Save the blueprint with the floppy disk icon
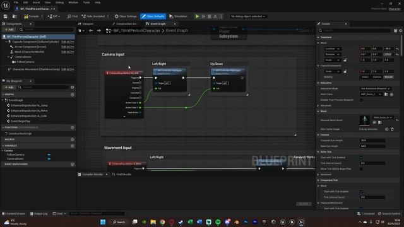Viewport: 404px width, 227px height. pyautogui.click(x=6, y=16)
